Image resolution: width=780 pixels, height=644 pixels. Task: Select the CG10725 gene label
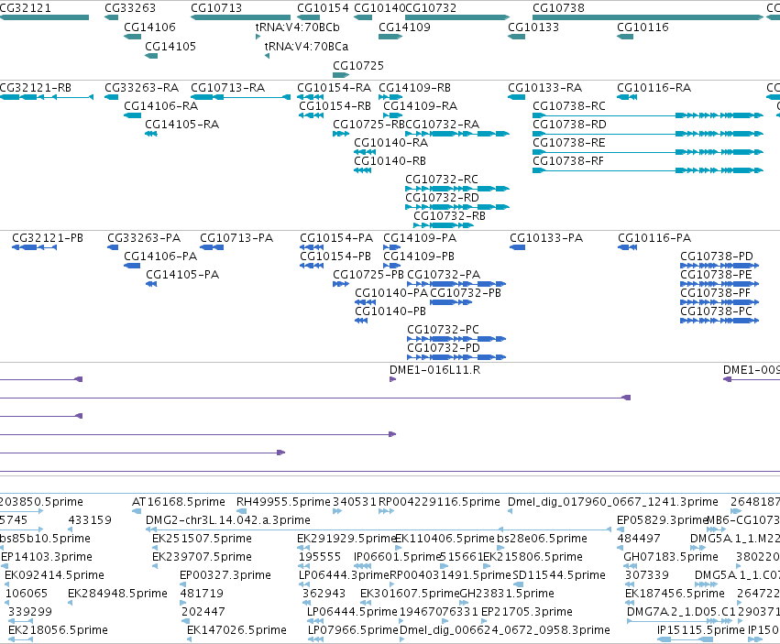click(358, 66)
